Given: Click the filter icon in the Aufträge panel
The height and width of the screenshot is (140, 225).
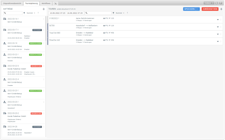Looking at the screenshot, I should 24,13.
